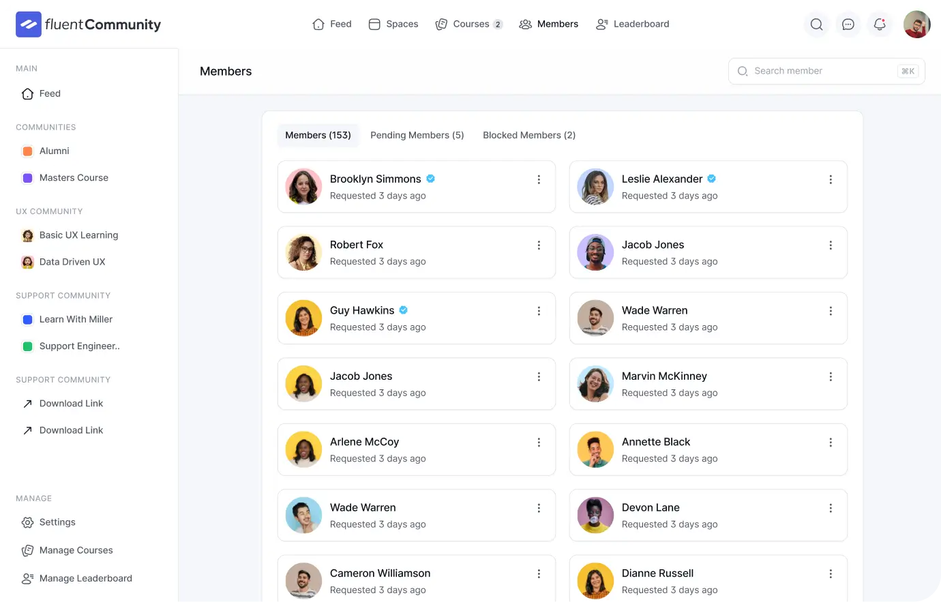Screen dimensions: 941x602
Task: Open your profile avatar in the top bar
Action: 916,24
